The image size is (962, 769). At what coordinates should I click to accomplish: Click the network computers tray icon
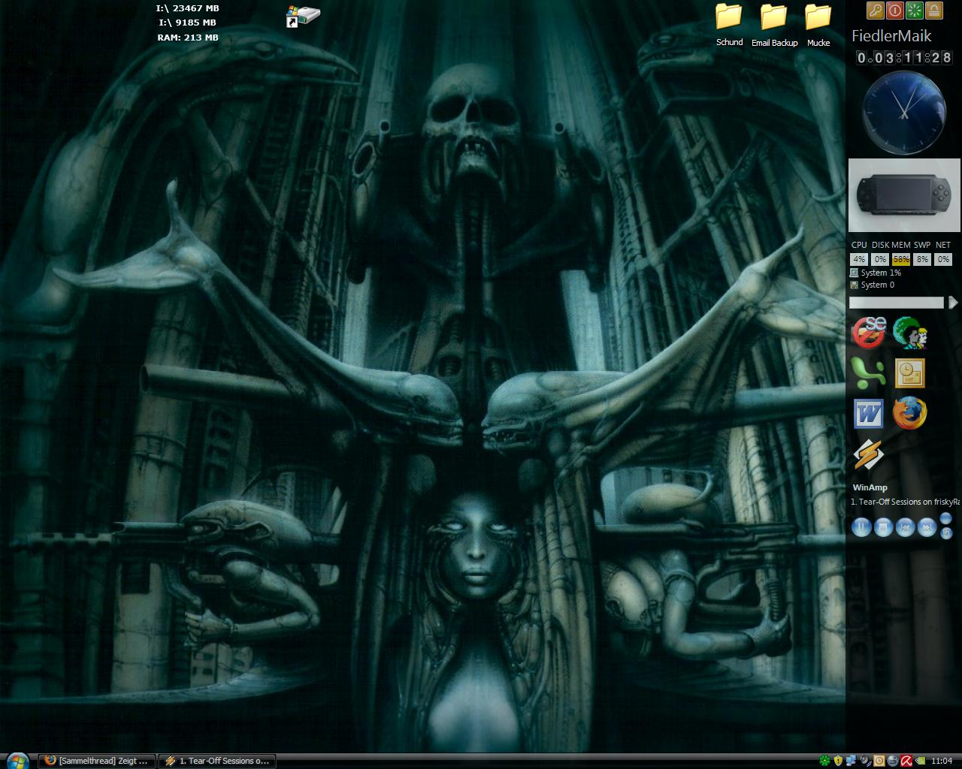(x=851, y=761)
